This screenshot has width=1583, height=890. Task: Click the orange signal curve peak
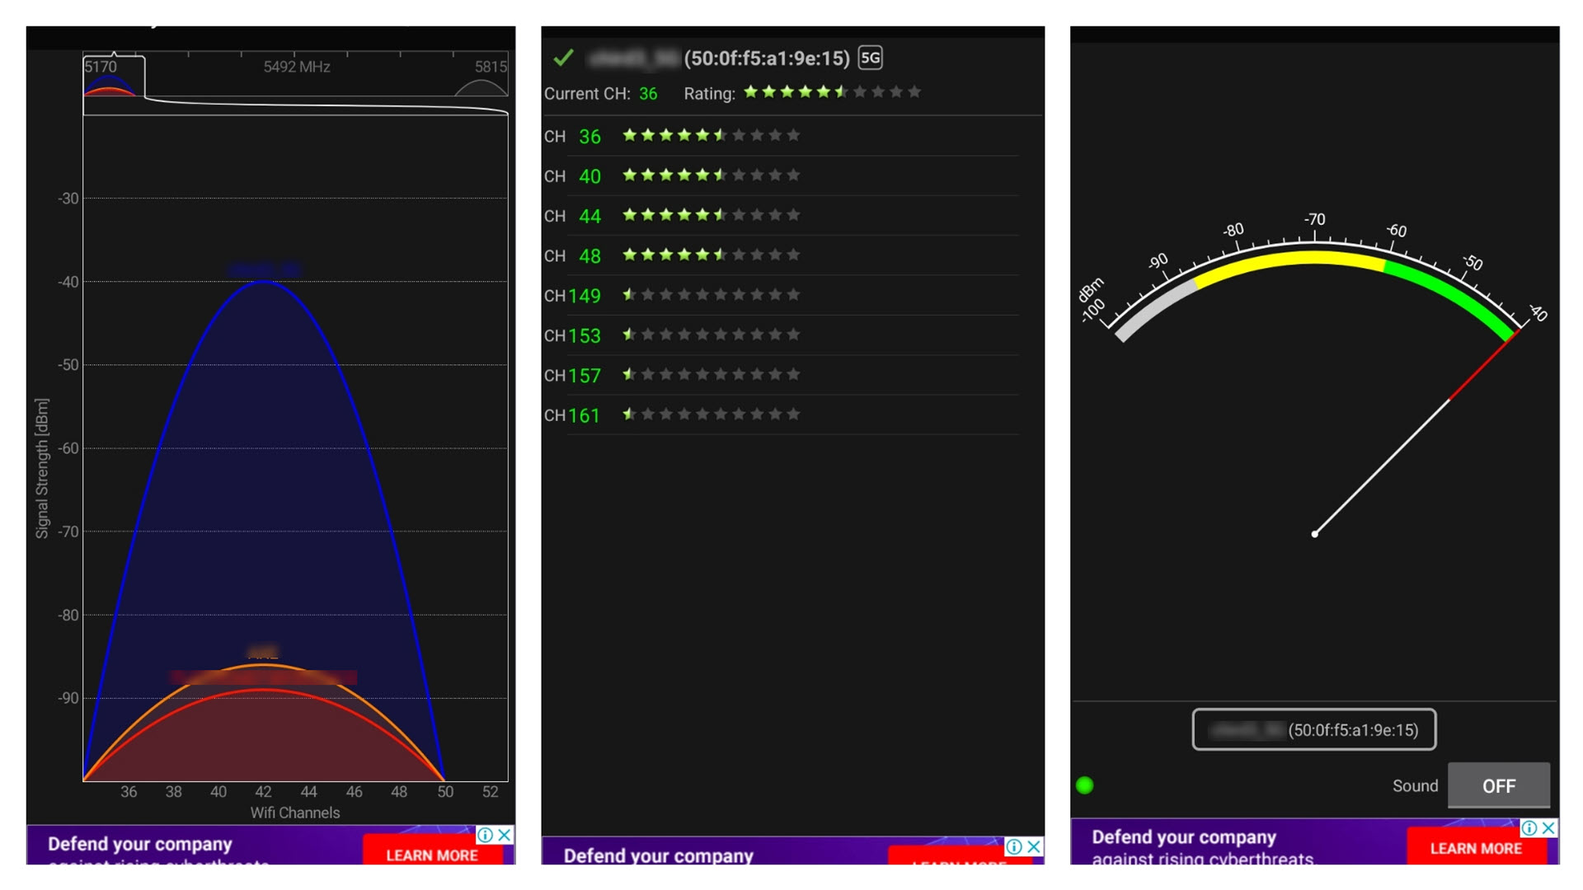(263, 664)
